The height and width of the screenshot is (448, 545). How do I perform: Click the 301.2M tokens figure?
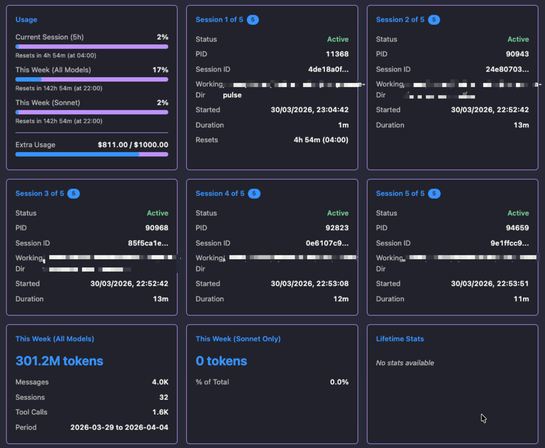60,360
